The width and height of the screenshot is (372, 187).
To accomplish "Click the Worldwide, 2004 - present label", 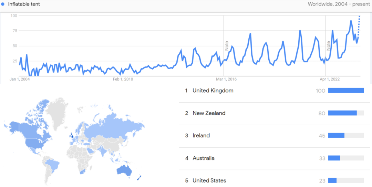I will coord(339,4).
